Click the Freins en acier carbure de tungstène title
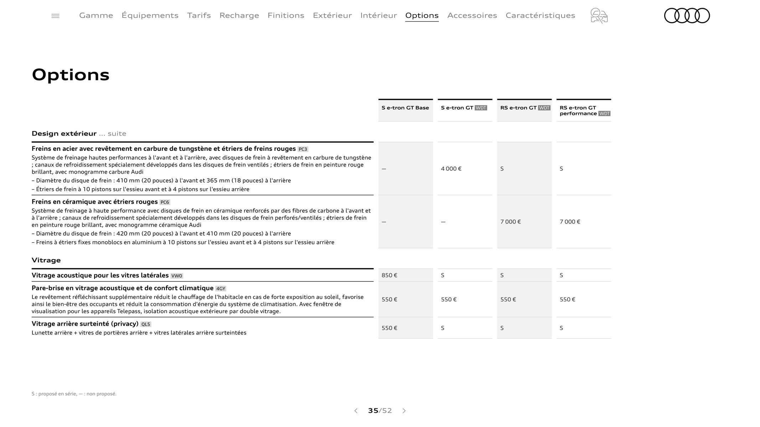760x427 pixels. 164,149
